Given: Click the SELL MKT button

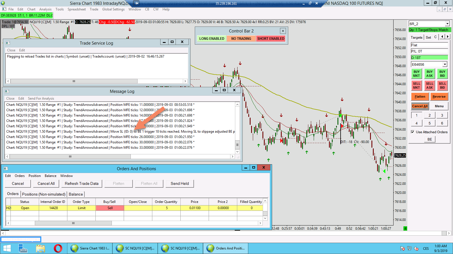Looking at the screenshot, I should pos(416,86).
